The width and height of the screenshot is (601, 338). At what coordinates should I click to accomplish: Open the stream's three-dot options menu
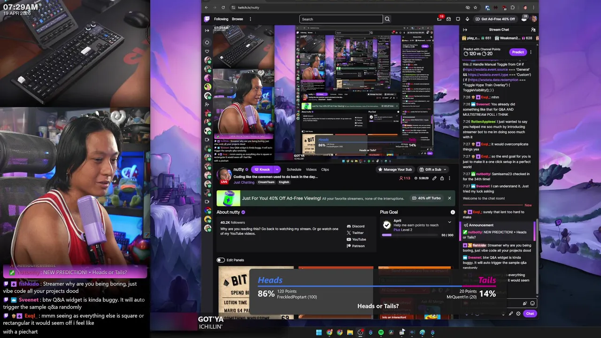(449, 178)
